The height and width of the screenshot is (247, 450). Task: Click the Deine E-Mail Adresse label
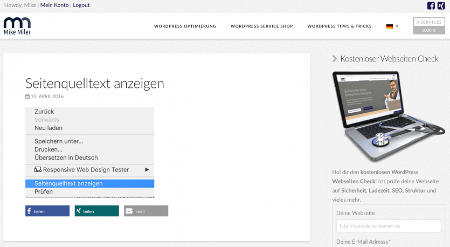(x=363, y=242)
